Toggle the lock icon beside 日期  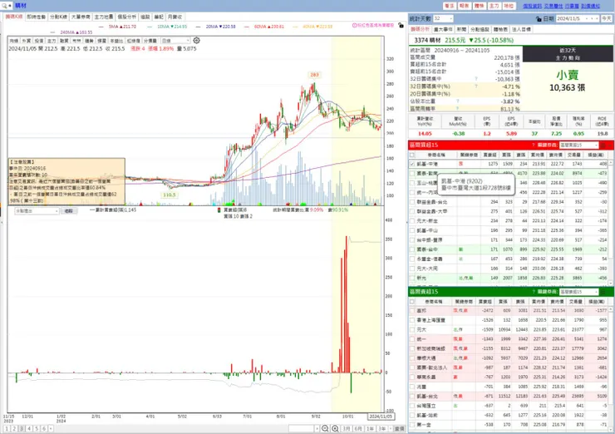click(539, 19)
